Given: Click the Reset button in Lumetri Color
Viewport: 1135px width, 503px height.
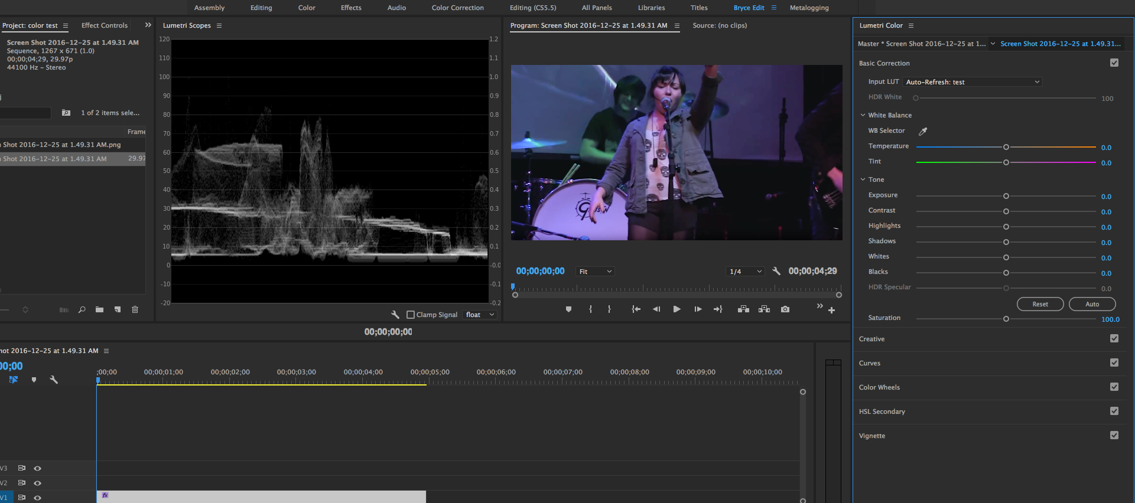Looking at the screenshot, I should click(1040, 304).
